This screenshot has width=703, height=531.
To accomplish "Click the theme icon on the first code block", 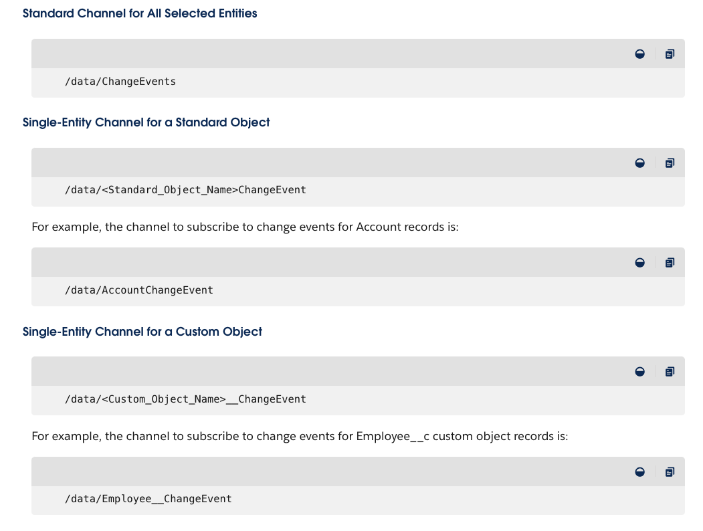I will click(x=639, y=54).
